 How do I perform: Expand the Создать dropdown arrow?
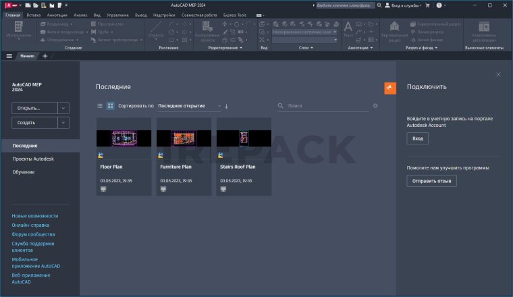pos(63,123)
